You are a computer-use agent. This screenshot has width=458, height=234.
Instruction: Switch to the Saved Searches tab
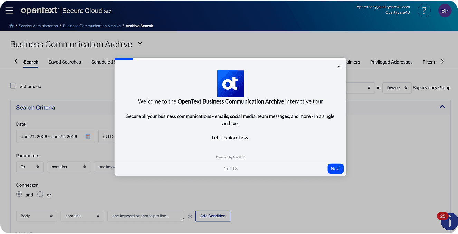point(65,62)
